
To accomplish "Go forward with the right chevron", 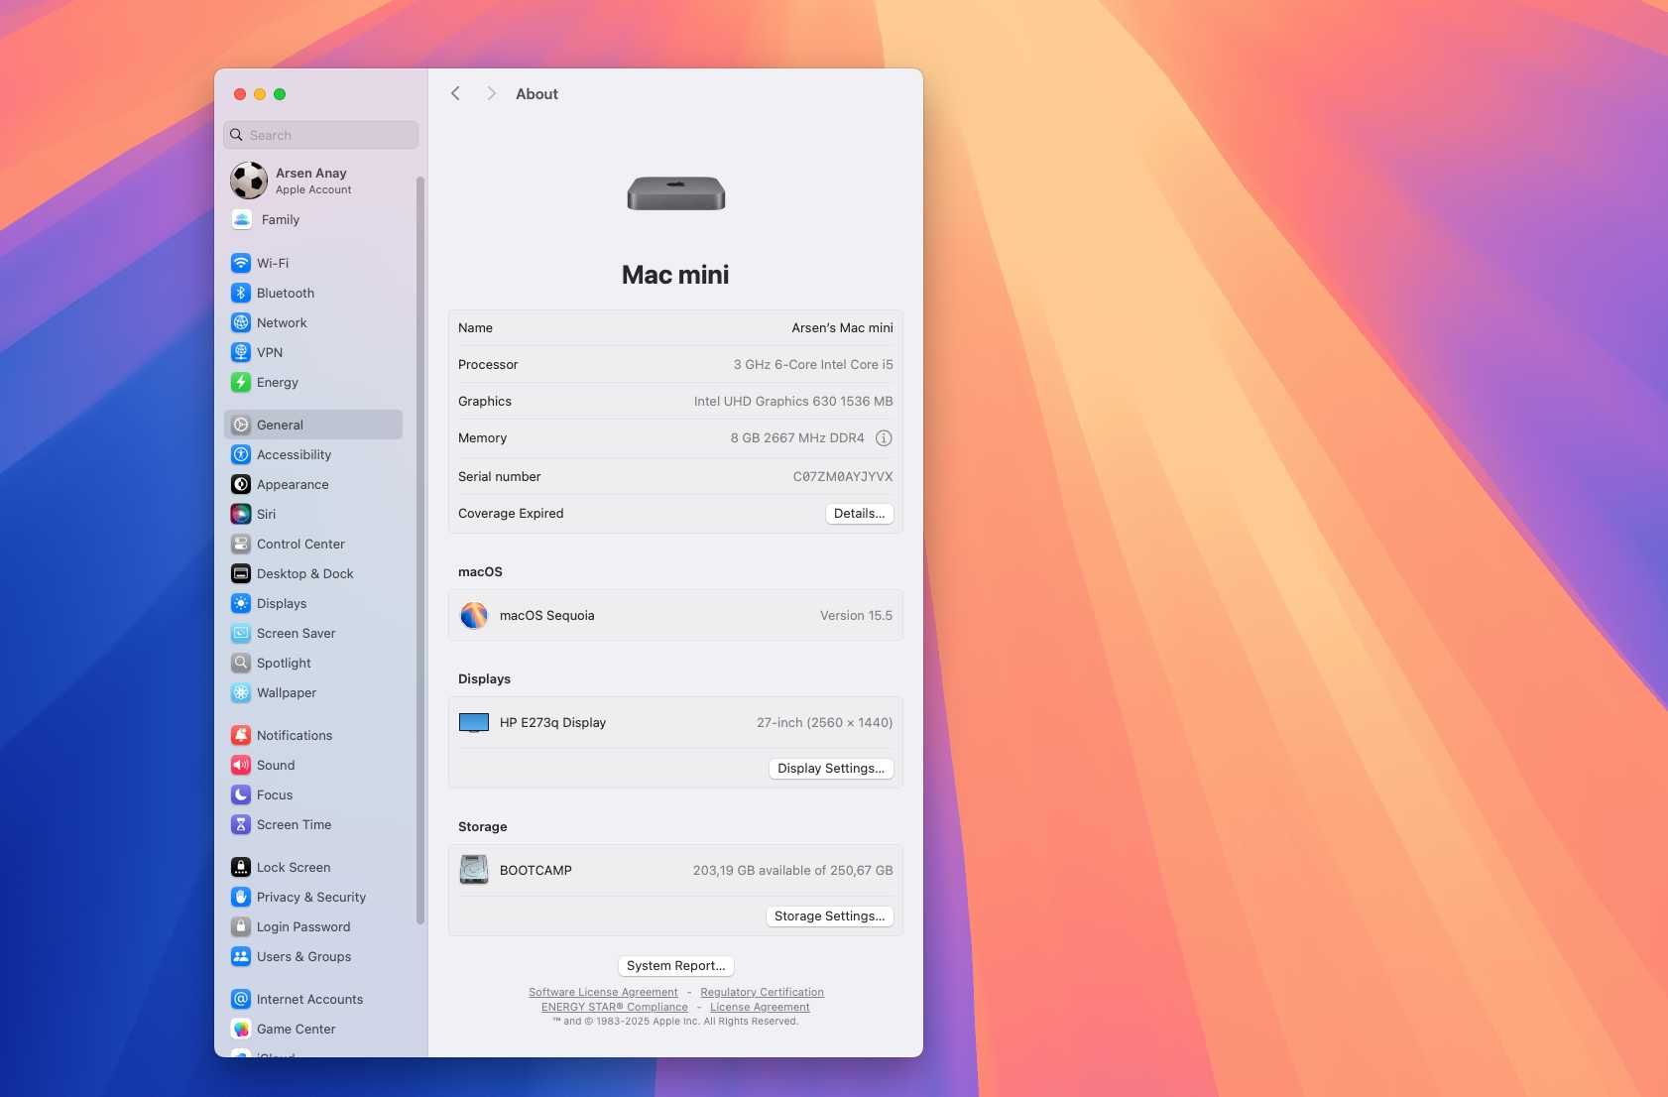I will coord(491,93).
